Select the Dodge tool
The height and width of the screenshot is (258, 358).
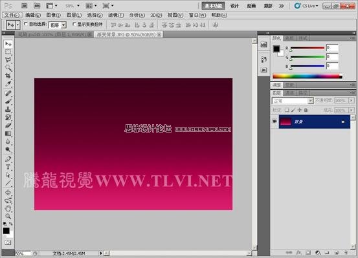(x=8, y=149)
